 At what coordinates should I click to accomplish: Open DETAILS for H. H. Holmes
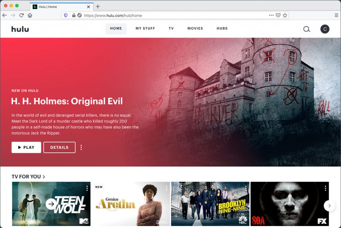click(59, 147)
